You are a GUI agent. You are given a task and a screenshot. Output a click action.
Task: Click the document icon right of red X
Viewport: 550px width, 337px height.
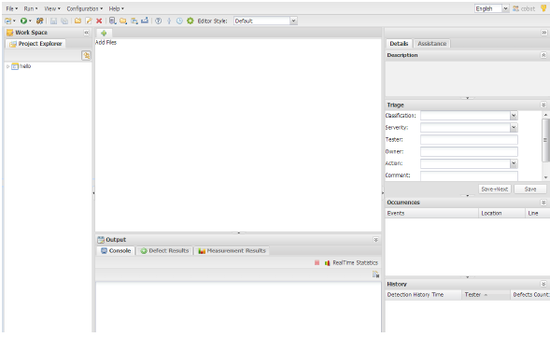112,21
